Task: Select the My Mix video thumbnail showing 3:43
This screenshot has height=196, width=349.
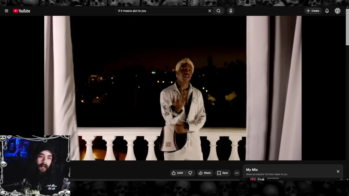Action: point(257,179)
